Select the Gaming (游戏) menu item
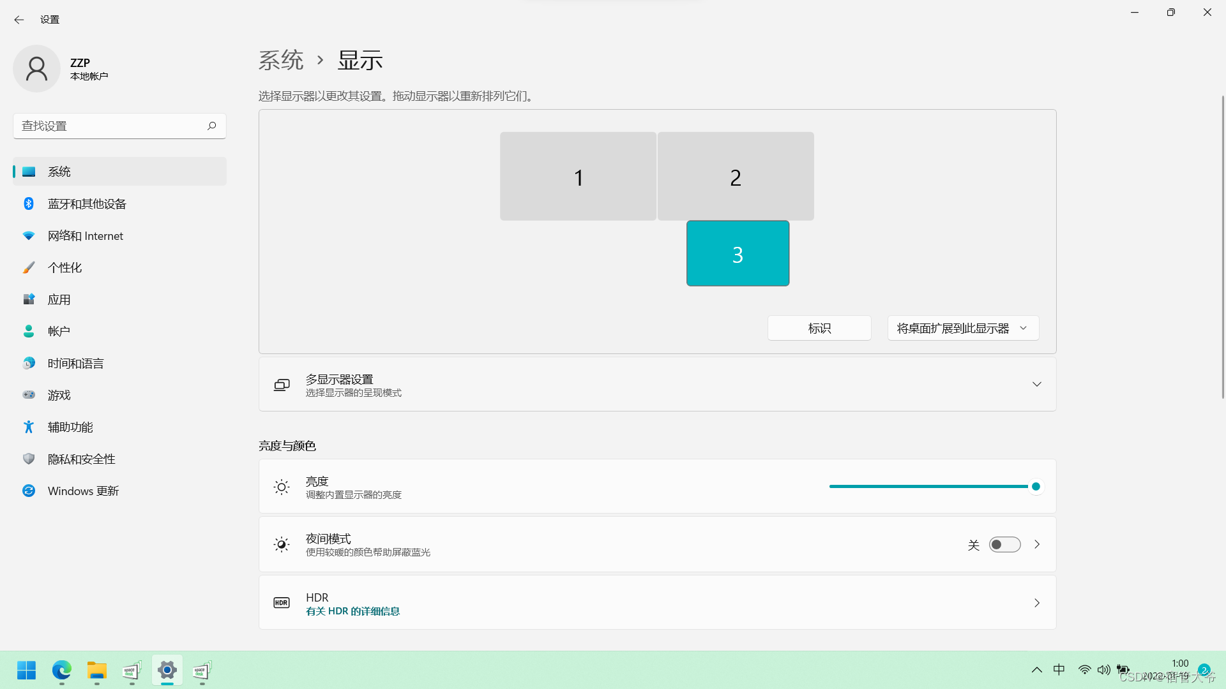1226x689 pixels. (x=59, y=395)
